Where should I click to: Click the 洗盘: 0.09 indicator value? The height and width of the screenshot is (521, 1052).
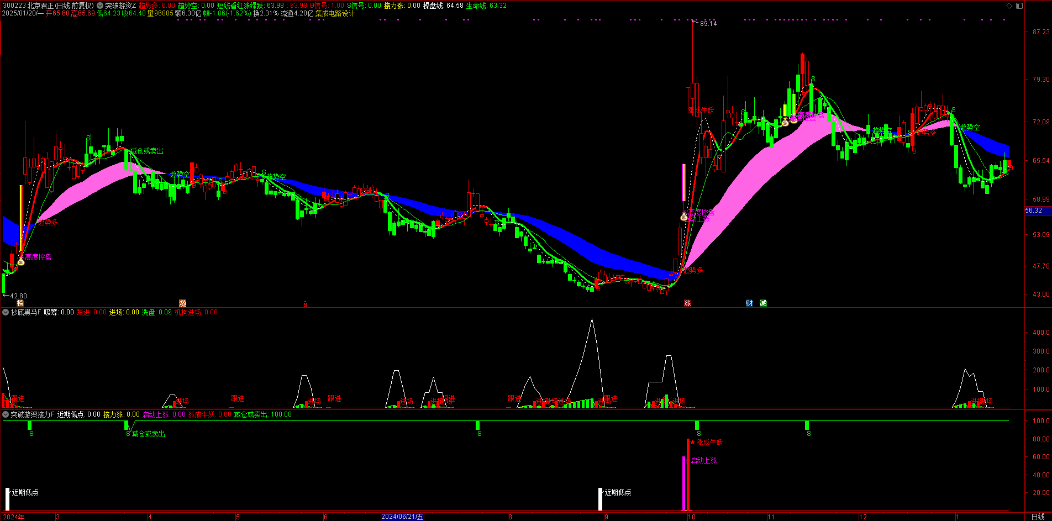[156, 312]
